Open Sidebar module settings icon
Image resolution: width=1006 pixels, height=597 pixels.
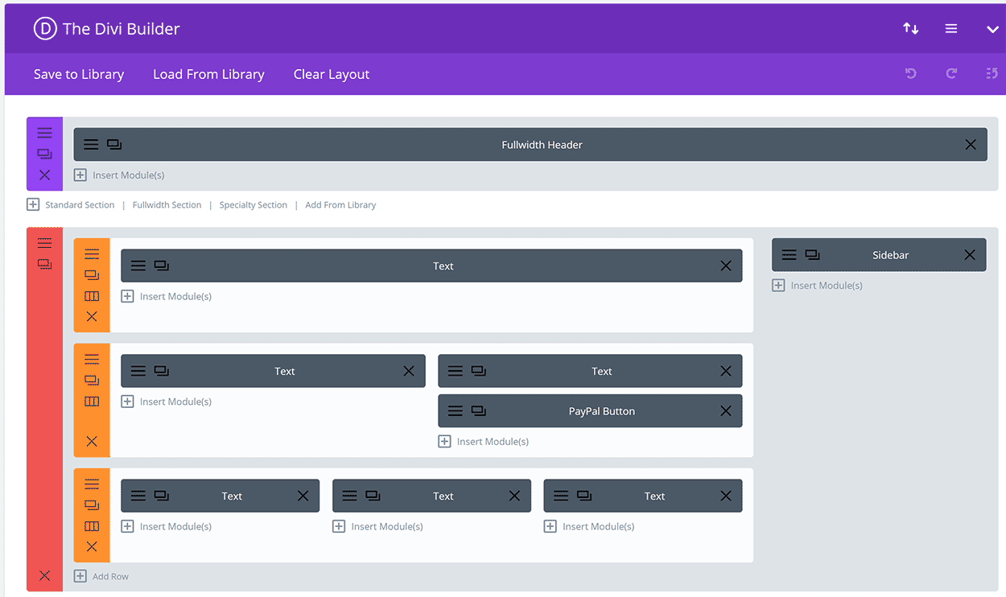(x=790, y=255)
